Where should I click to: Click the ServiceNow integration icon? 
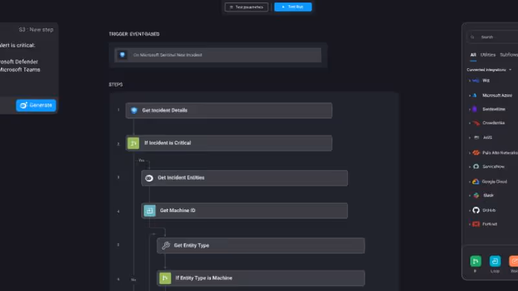(x=476, y=167)
